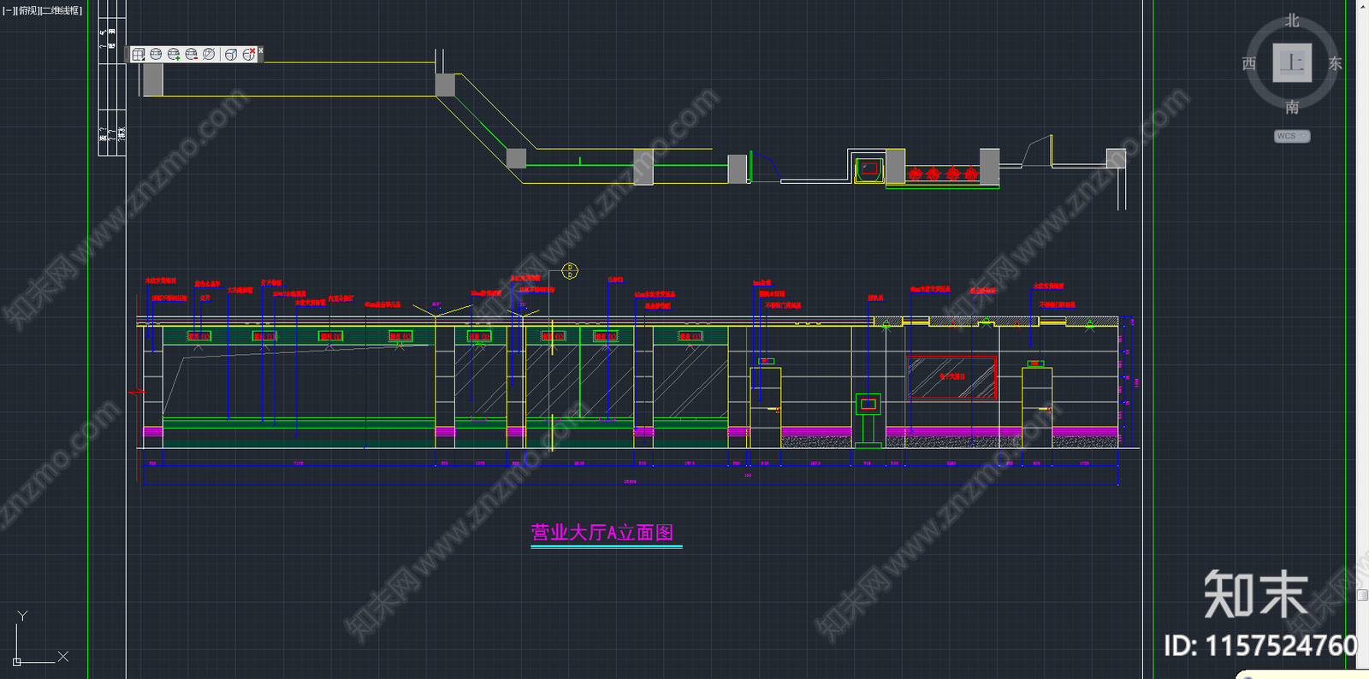Select the section marker circle above elevation

point(570,271)
